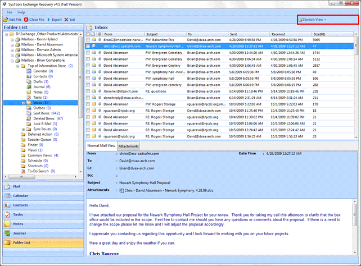Expand the Inbox folder node
The image size is (361, 266).
[x=23, y=103]
